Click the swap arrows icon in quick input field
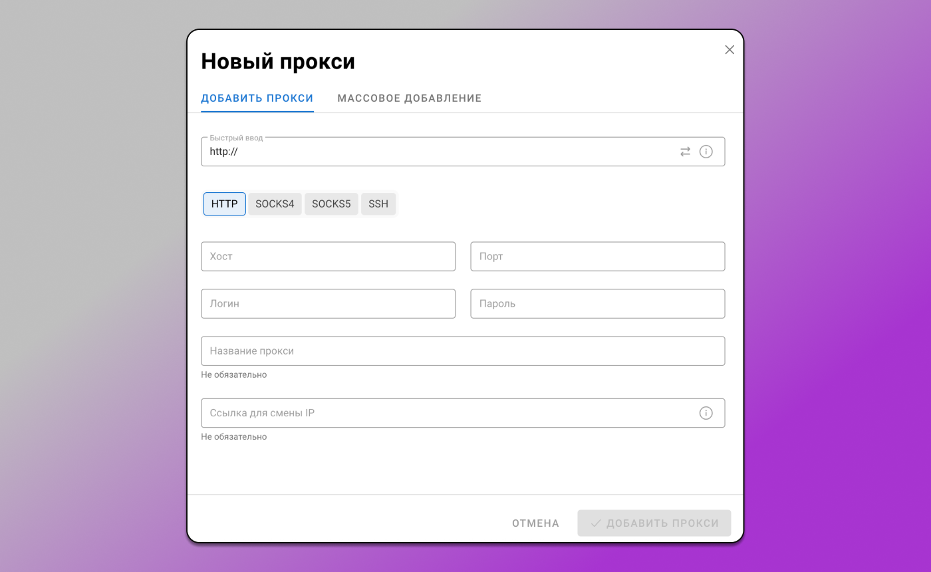Viewport: 931px width, 572px height. point(685,152)
